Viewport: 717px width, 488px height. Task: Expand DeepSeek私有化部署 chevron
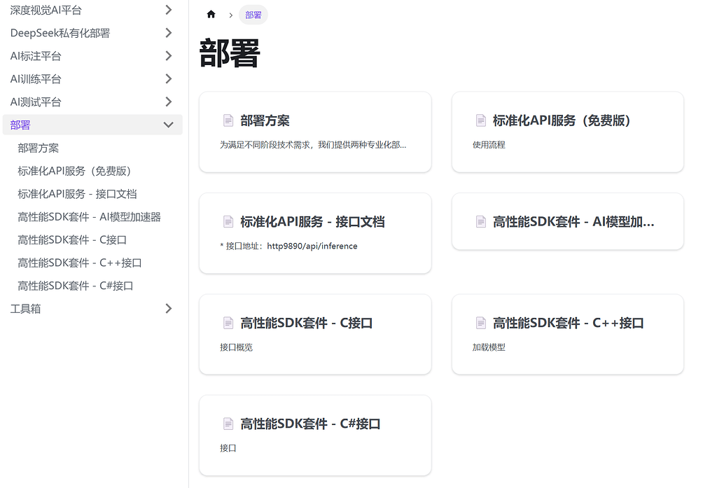168,33
